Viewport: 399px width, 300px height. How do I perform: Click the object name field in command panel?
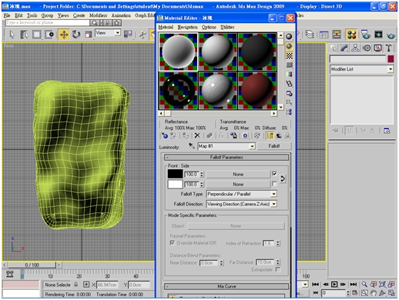[x=358, y=59]
